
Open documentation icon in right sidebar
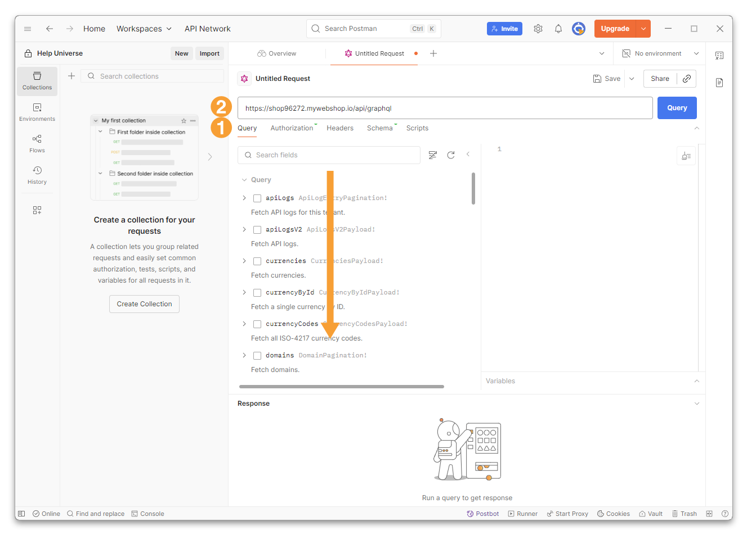[x=719, y=83]
